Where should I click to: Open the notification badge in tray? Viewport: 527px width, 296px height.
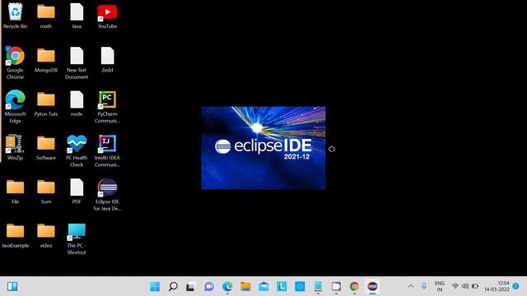coord(515,286)
